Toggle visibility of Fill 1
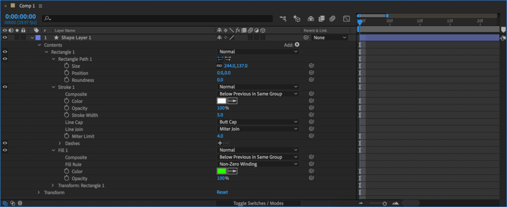507x207 pixels. click(5, 150)
